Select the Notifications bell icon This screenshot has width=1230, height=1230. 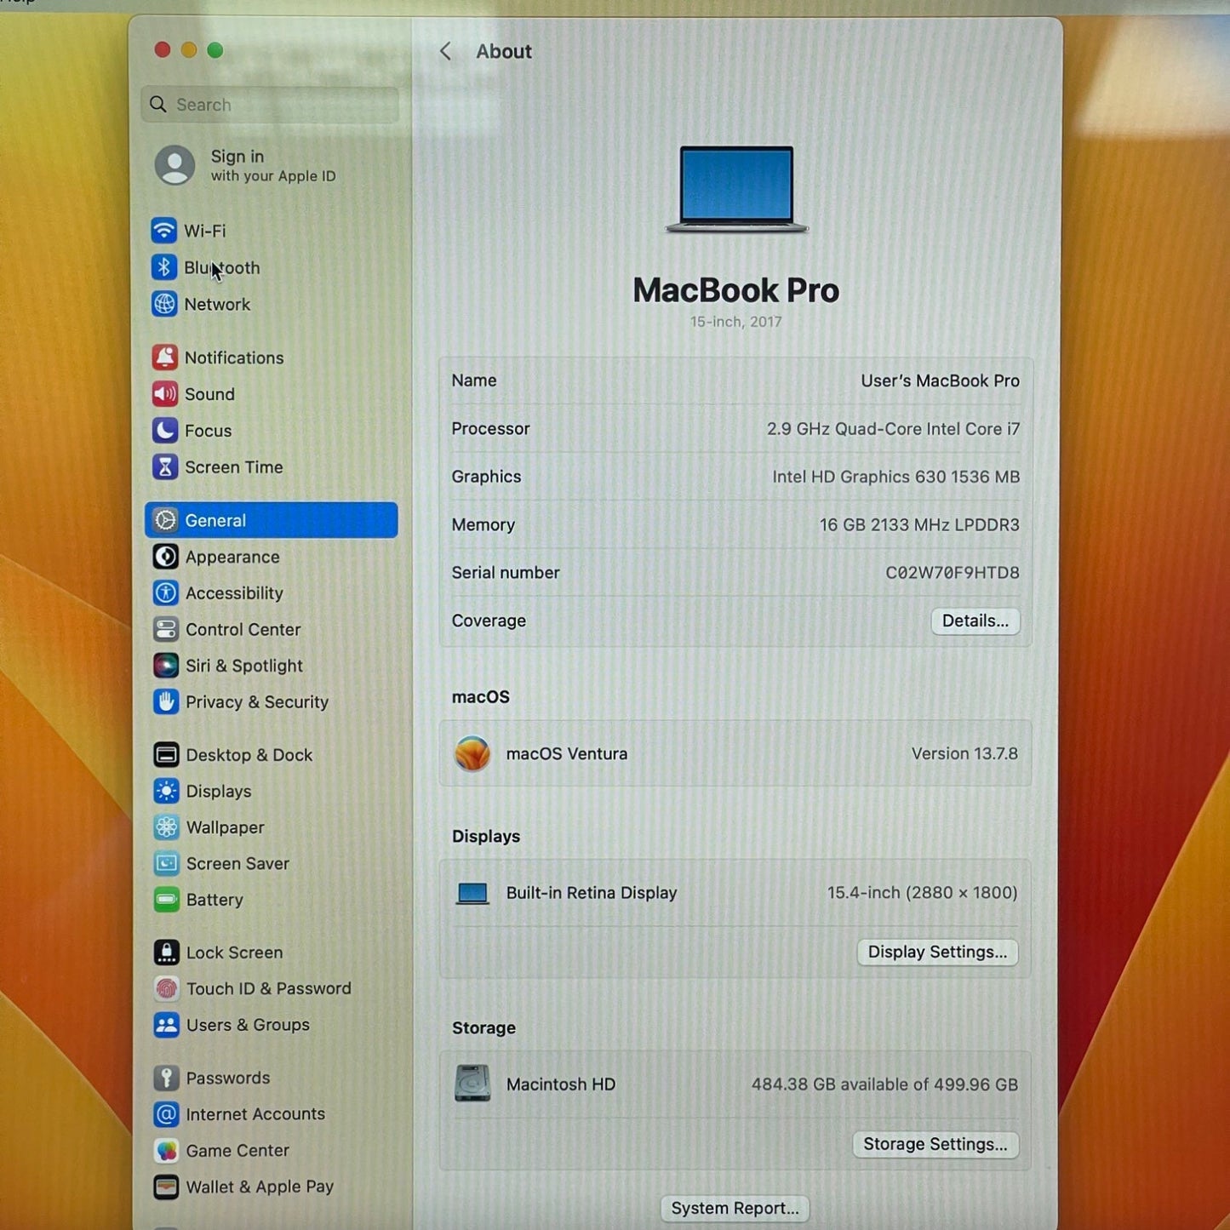[165, 358]
